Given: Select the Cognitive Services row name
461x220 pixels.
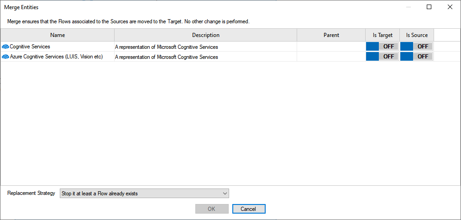Looking at the screenshot, I should click(x=30, y=47).
